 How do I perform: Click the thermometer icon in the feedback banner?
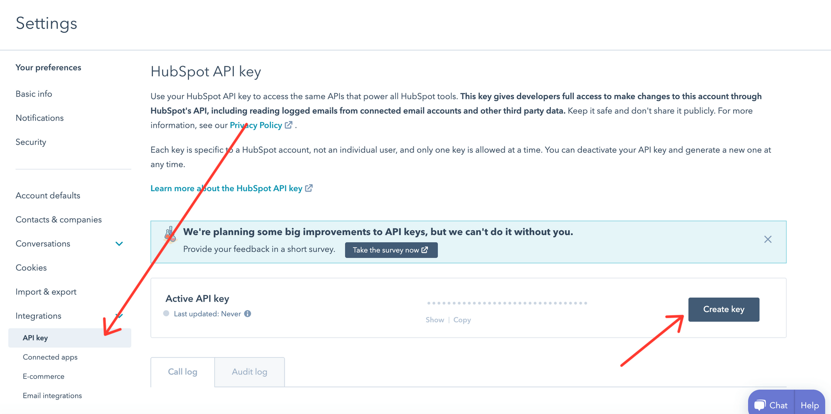(x=170, y=234)
